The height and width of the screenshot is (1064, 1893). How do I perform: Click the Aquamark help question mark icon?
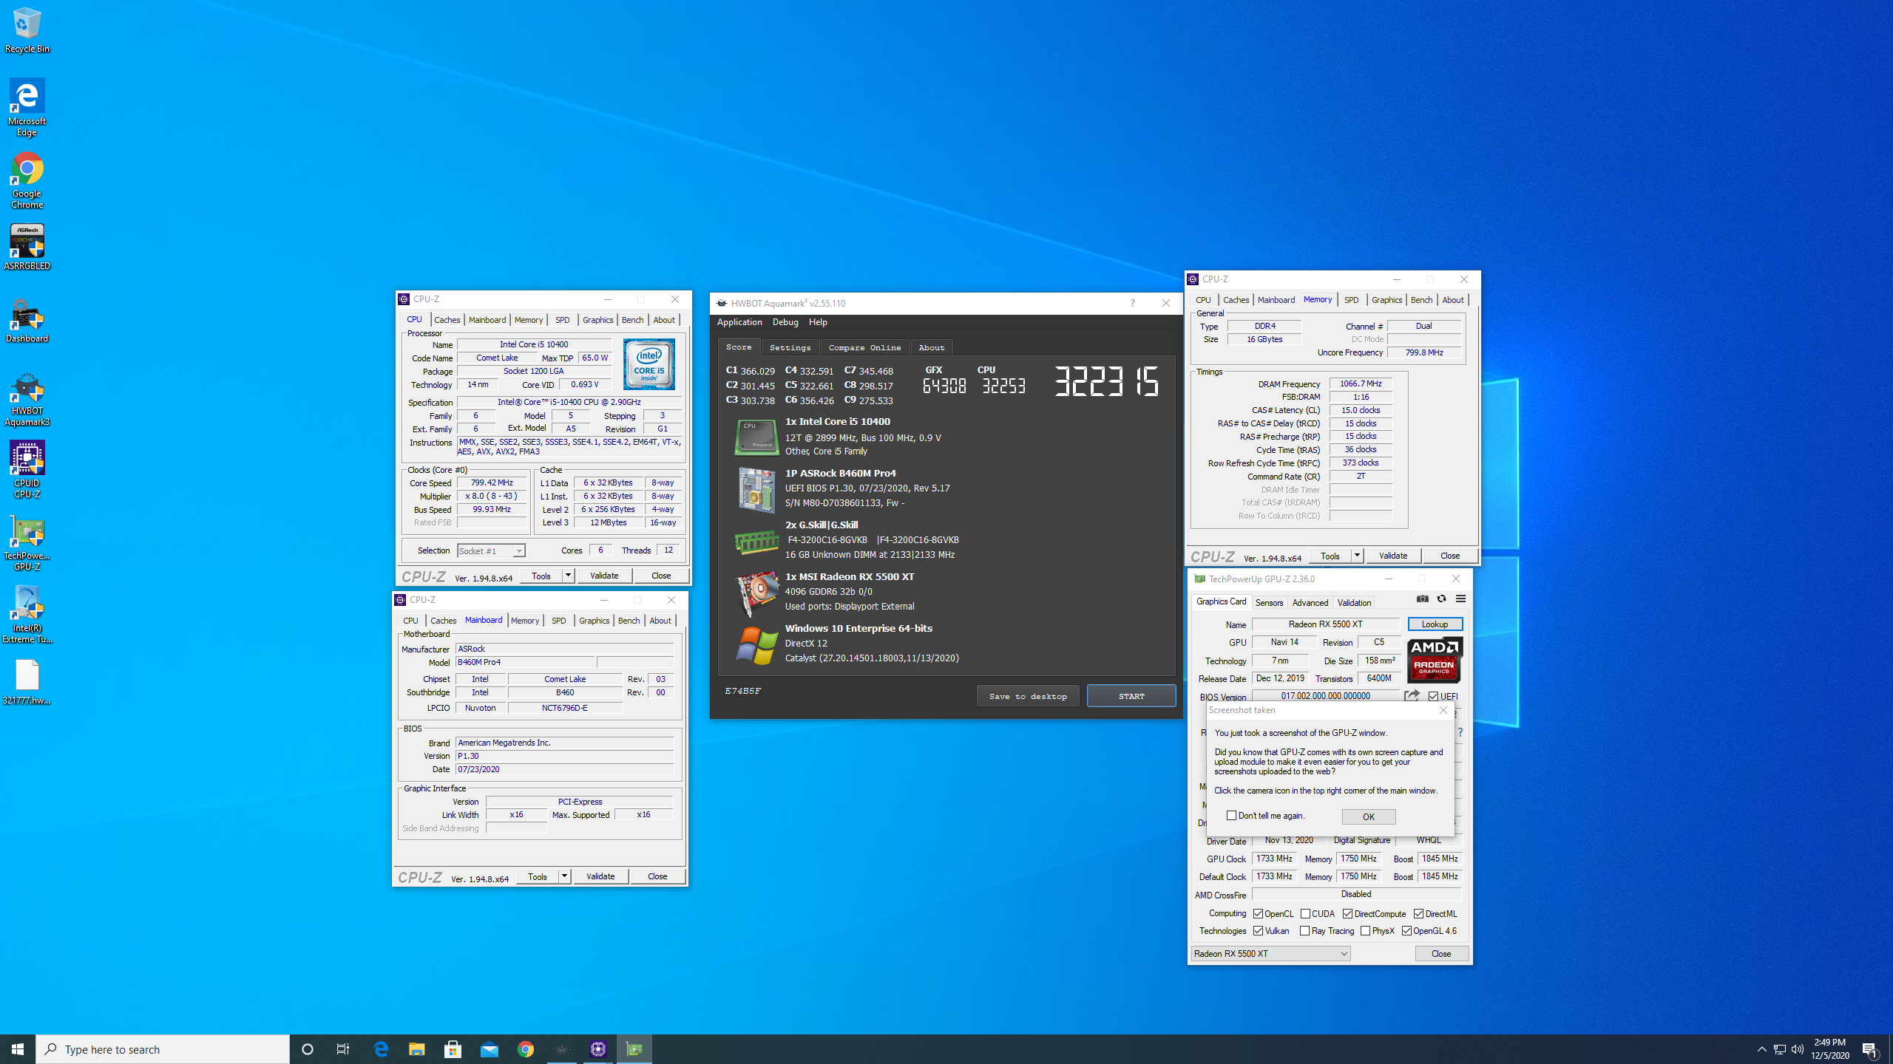[1132, 303]
